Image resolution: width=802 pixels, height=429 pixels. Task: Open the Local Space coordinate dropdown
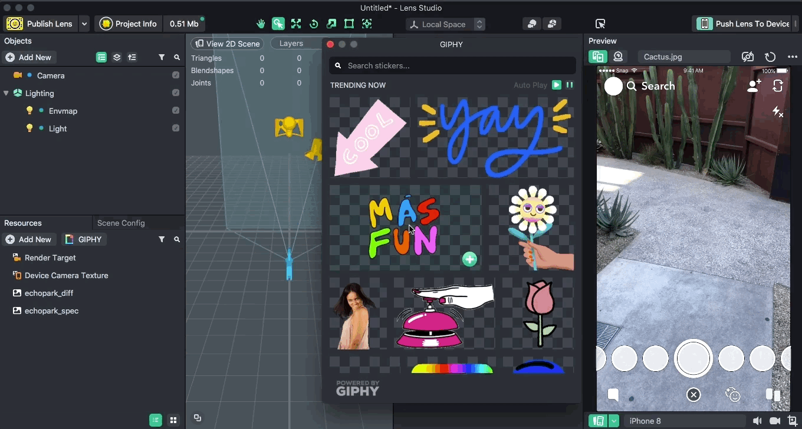pyautogui.click(x=446, y=24)
